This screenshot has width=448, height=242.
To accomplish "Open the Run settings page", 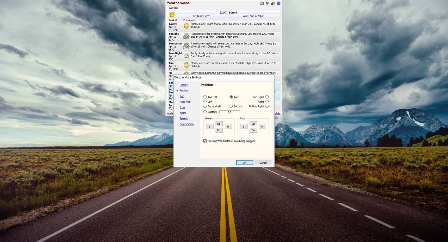I will pyautogui.click(x=182, y=96).
